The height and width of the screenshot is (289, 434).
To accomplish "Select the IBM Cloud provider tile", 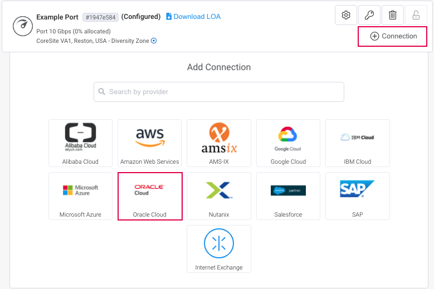I will tap(358, 143).
